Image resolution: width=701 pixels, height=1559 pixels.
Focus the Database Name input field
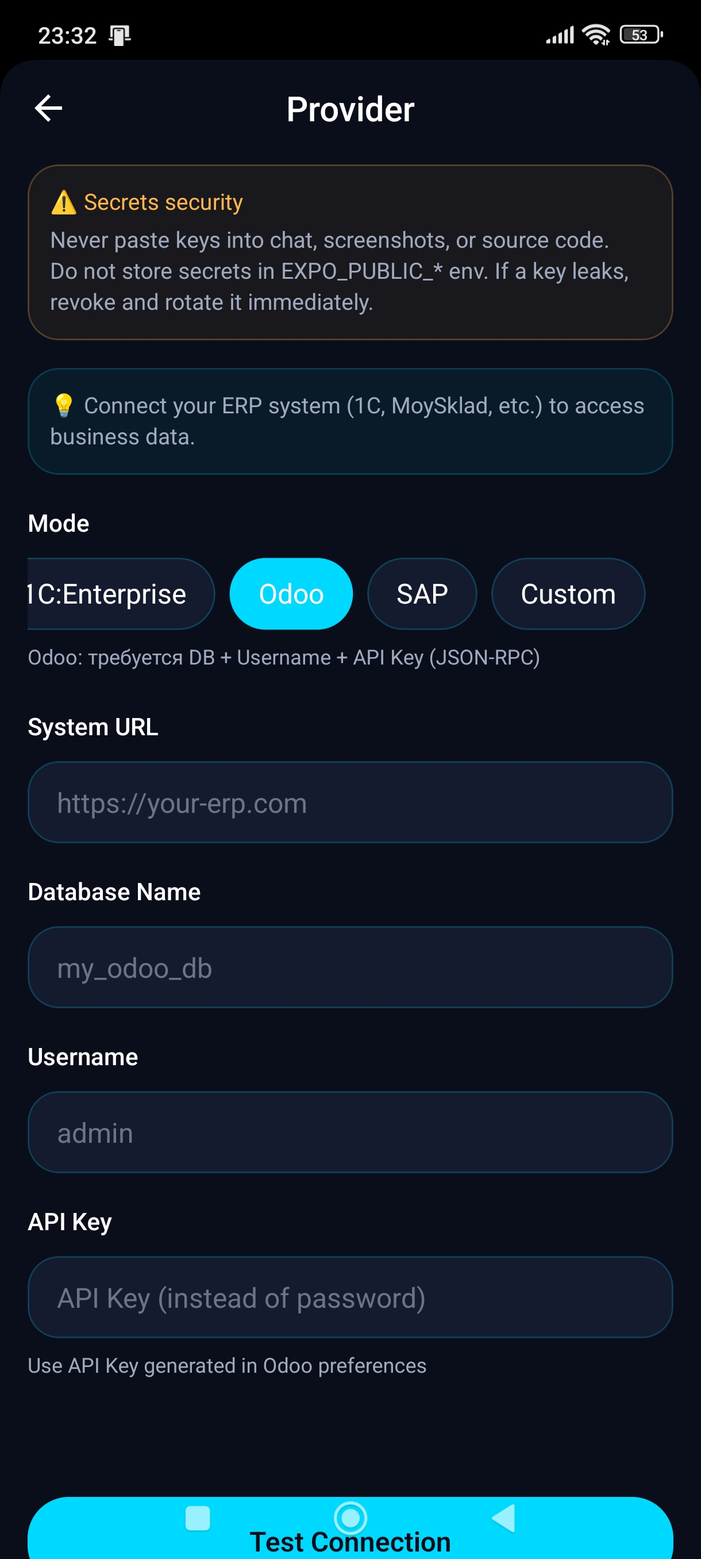[350, 967]
